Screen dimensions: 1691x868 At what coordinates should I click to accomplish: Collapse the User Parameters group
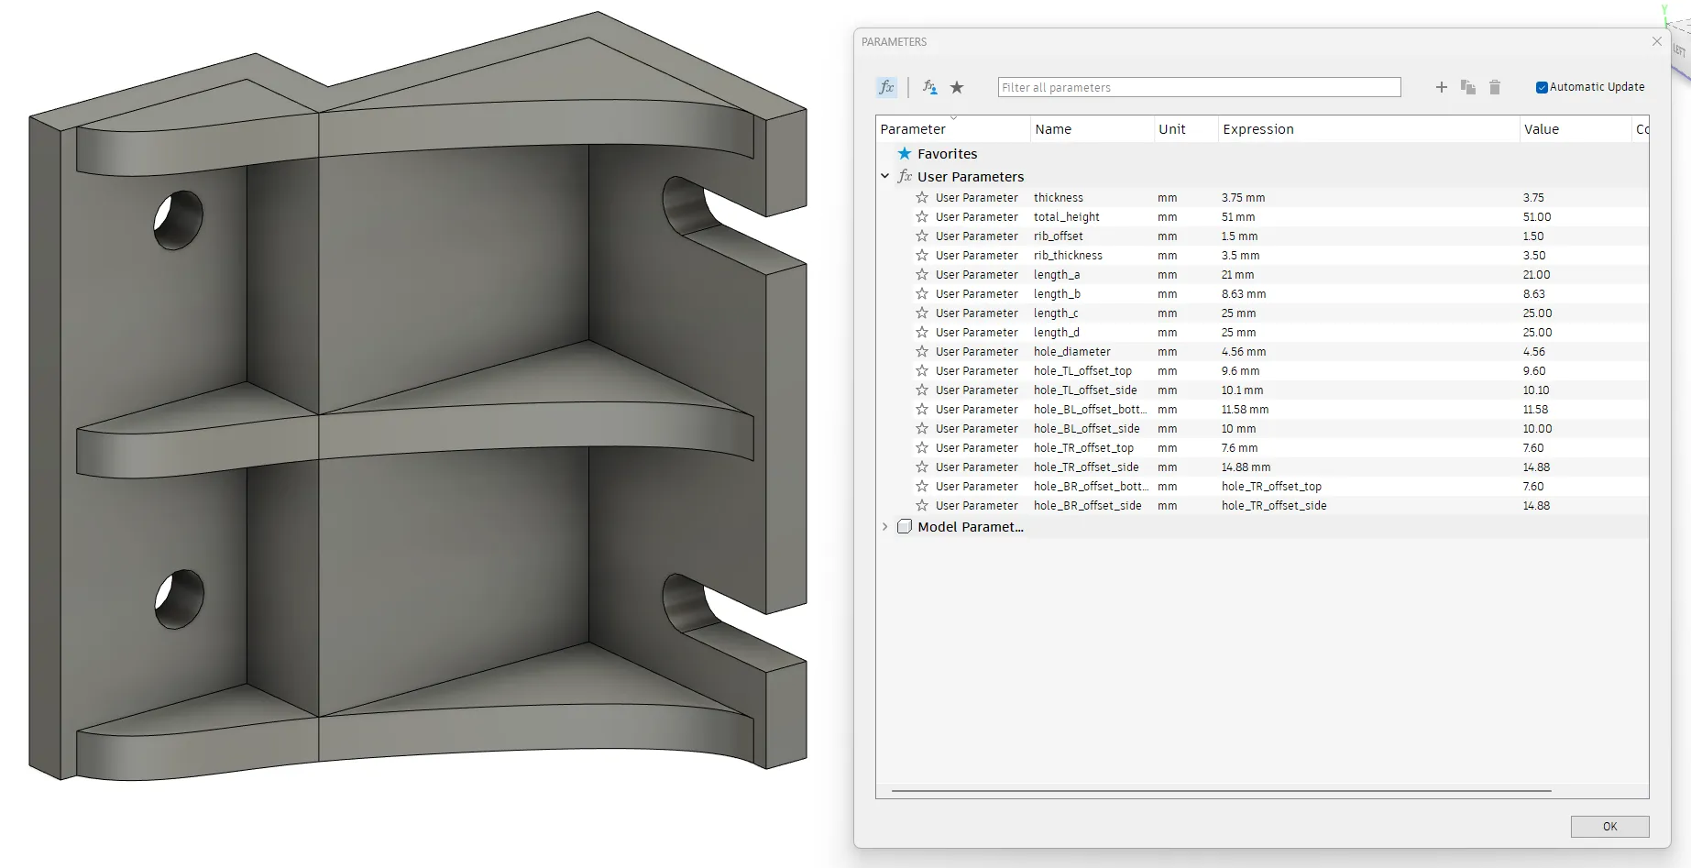pos(884,176)
